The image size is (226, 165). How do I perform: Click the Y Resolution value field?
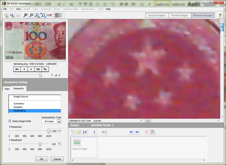pyautogui.click(x=54, y=144)
